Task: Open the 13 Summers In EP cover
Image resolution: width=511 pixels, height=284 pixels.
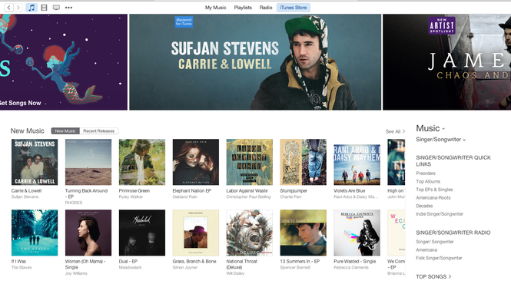Action: coord(303,233)
